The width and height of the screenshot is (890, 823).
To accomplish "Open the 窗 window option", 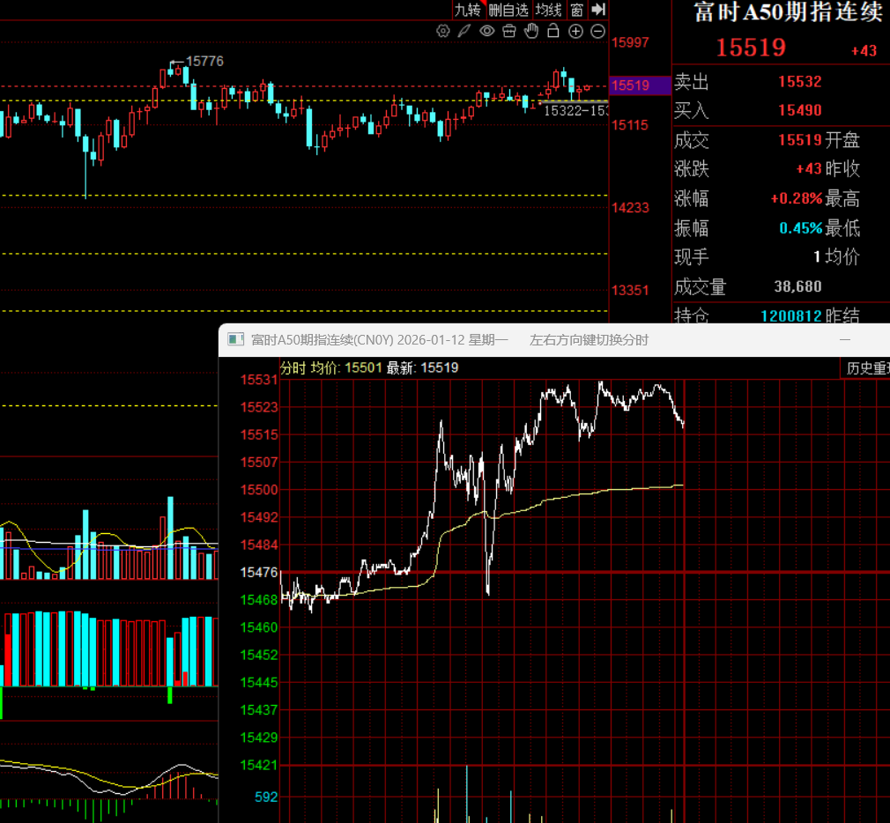I will [576, 10].
